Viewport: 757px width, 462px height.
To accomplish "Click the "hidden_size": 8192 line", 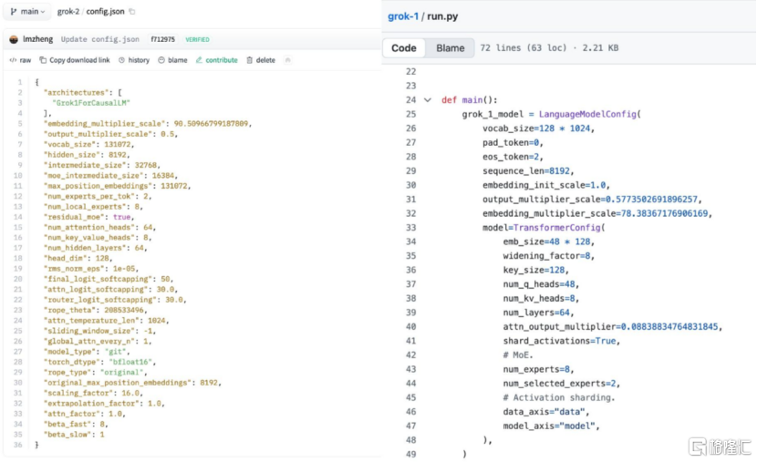I will tap(87, 155).
